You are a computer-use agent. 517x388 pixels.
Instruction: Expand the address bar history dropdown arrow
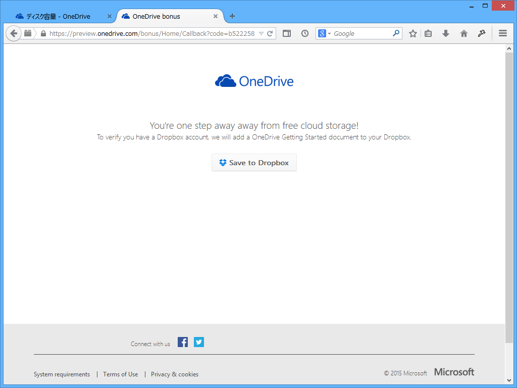[x=262, y=33]
